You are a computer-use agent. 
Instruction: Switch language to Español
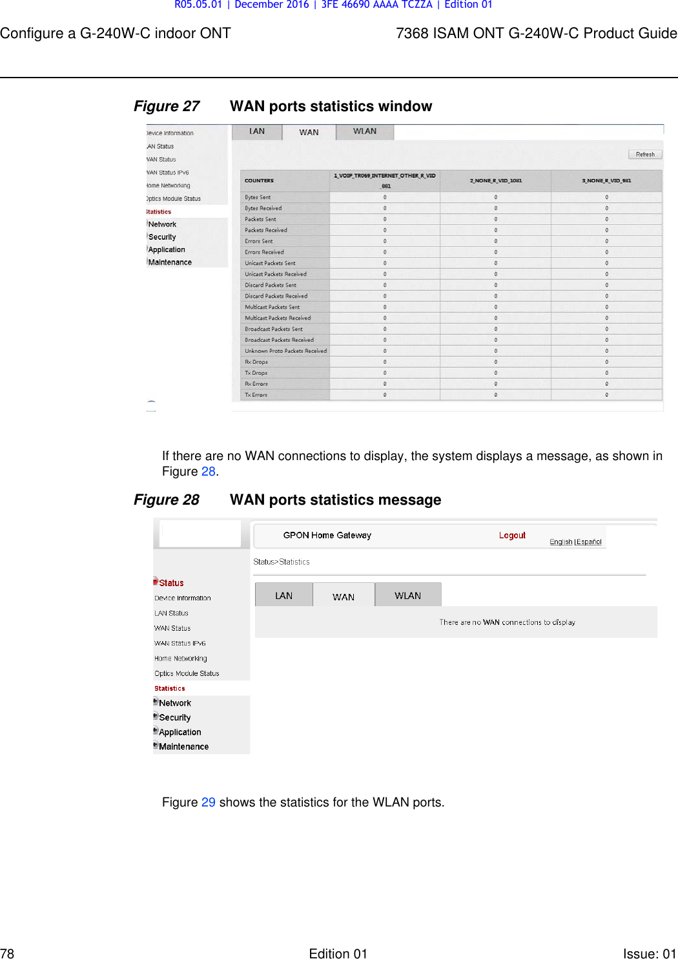pos(588,542)
